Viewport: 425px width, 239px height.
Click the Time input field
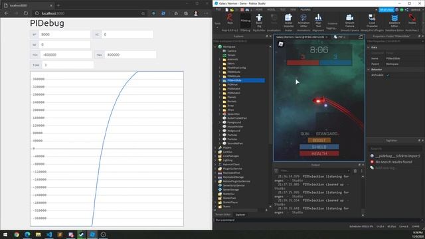point(68,65)
